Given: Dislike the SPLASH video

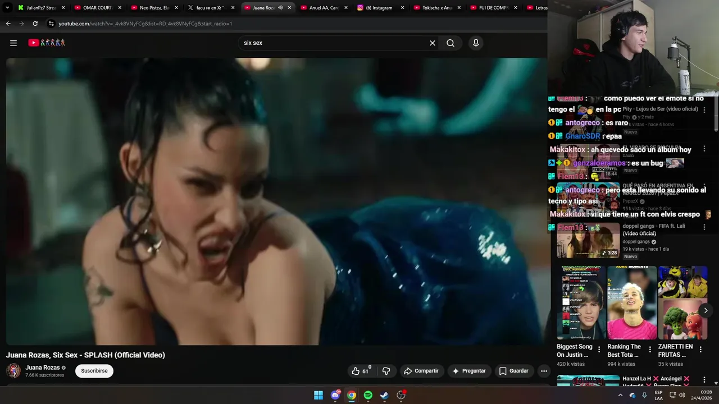Looking at the screenshot, I should (x=386, y=371).
